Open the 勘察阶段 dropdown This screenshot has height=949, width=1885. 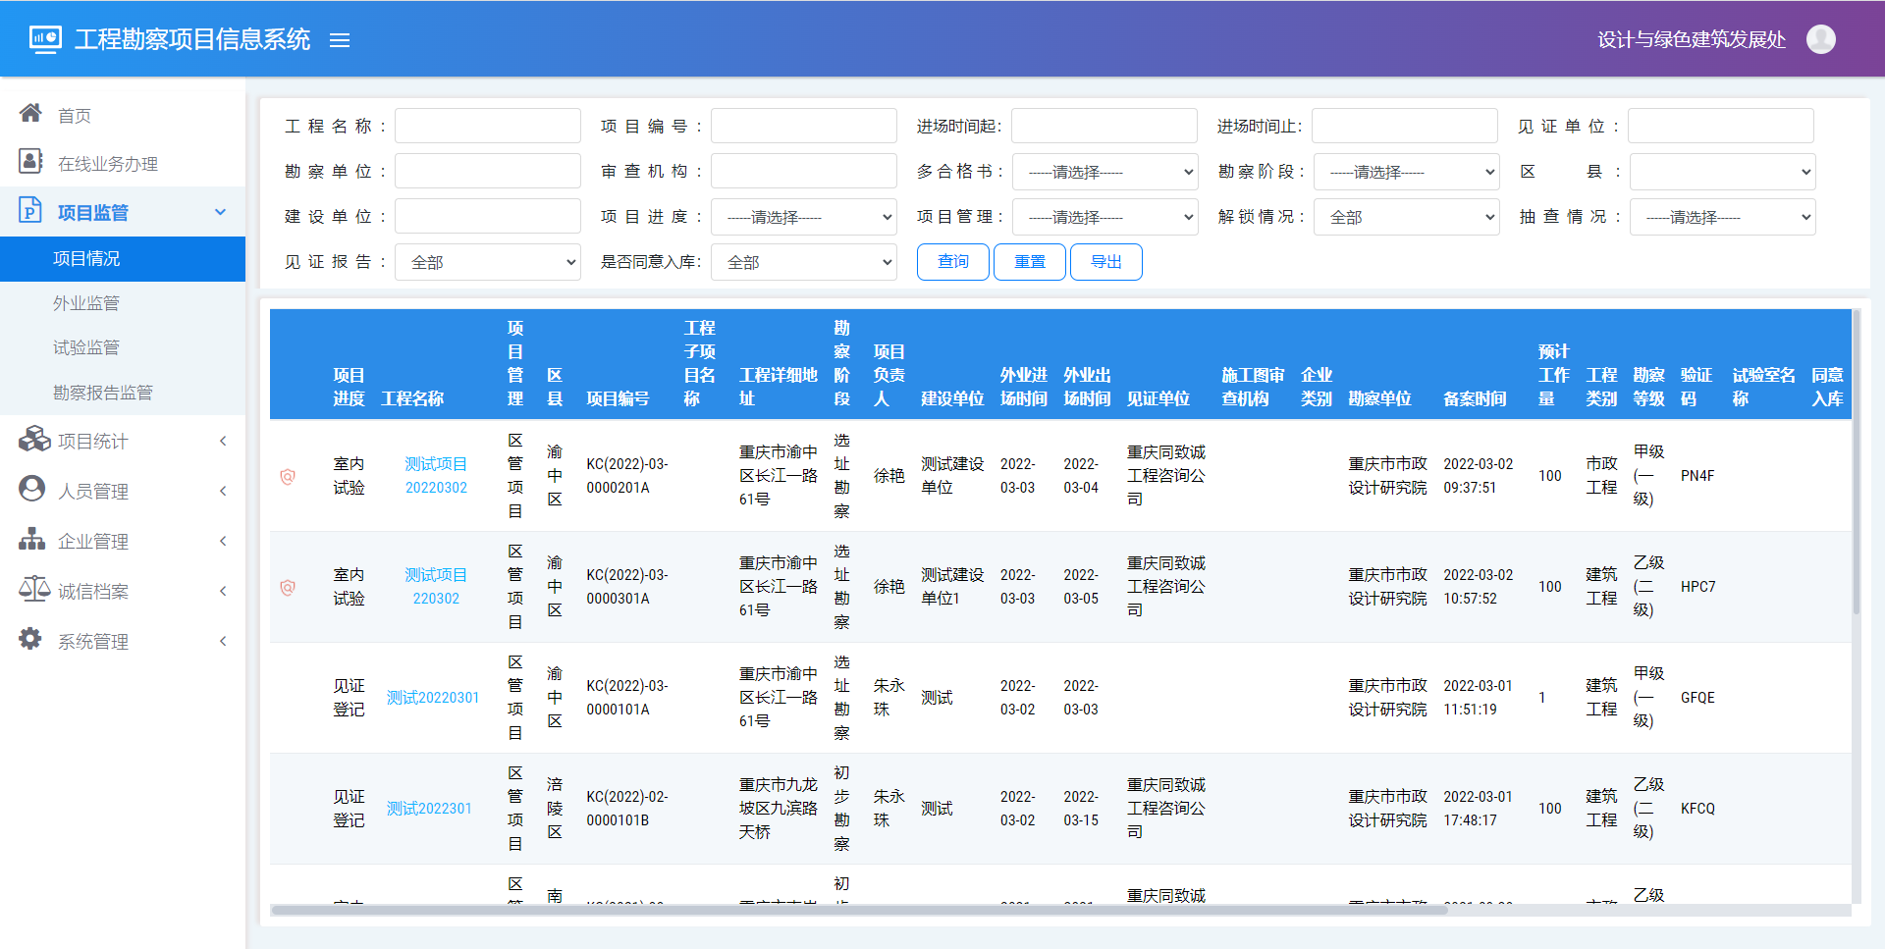1406,172
